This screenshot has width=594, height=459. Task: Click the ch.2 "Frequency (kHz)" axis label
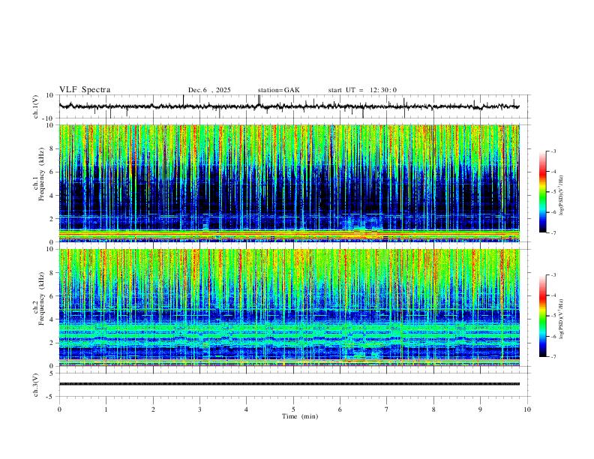(42, 300)
